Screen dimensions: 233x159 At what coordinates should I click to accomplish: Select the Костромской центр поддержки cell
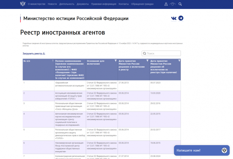click(70, 147)
